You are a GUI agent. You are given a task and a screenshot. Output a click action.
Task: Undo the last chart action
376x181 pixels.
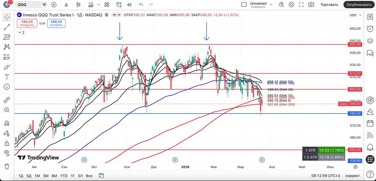click(141, 5)
